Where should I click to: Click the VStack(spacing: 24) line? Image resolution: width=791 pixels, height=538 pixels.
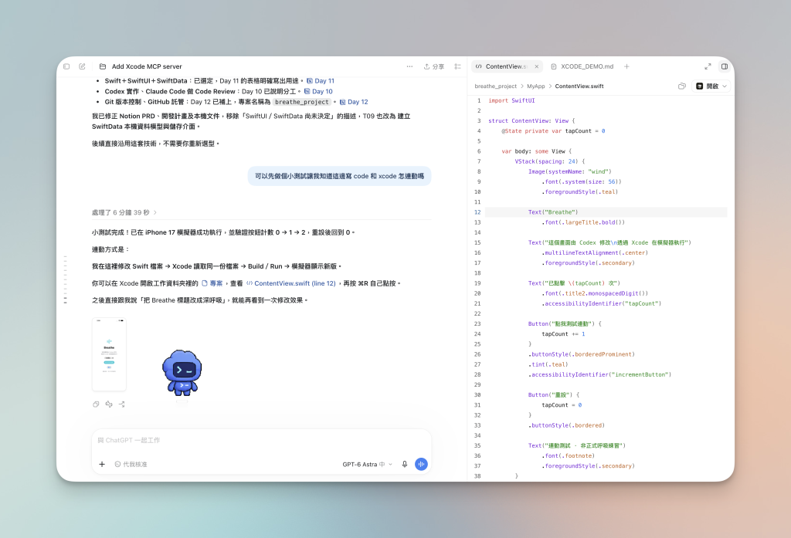tap(550, 161)
